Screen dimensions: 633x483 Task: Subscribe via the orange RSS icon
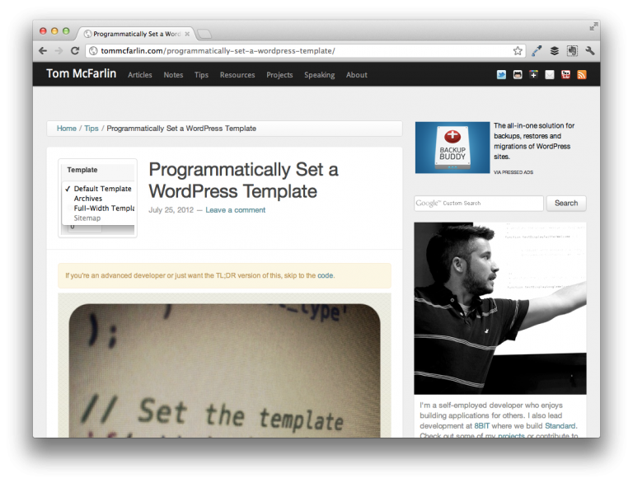582,75
